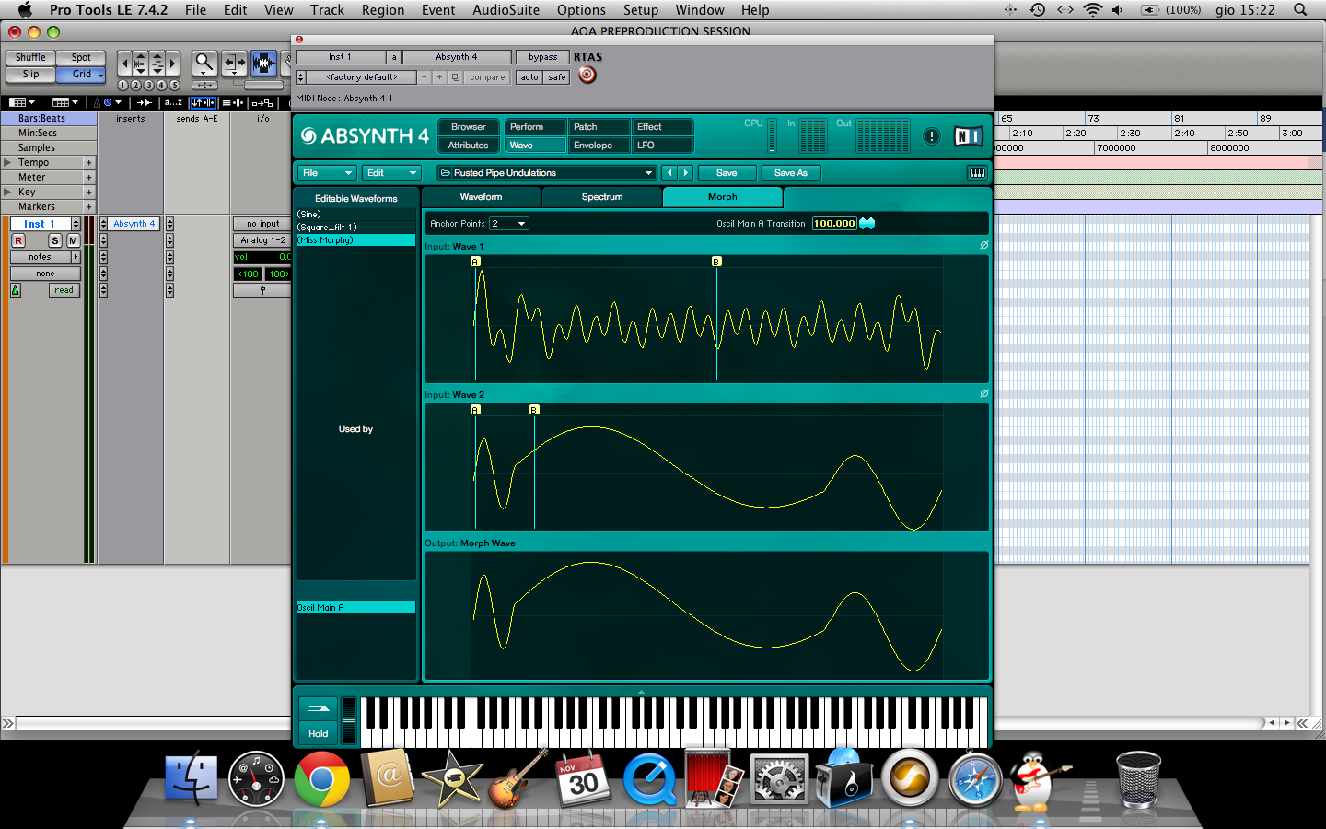Recall zoom preset 3

[x=148, y=85]
